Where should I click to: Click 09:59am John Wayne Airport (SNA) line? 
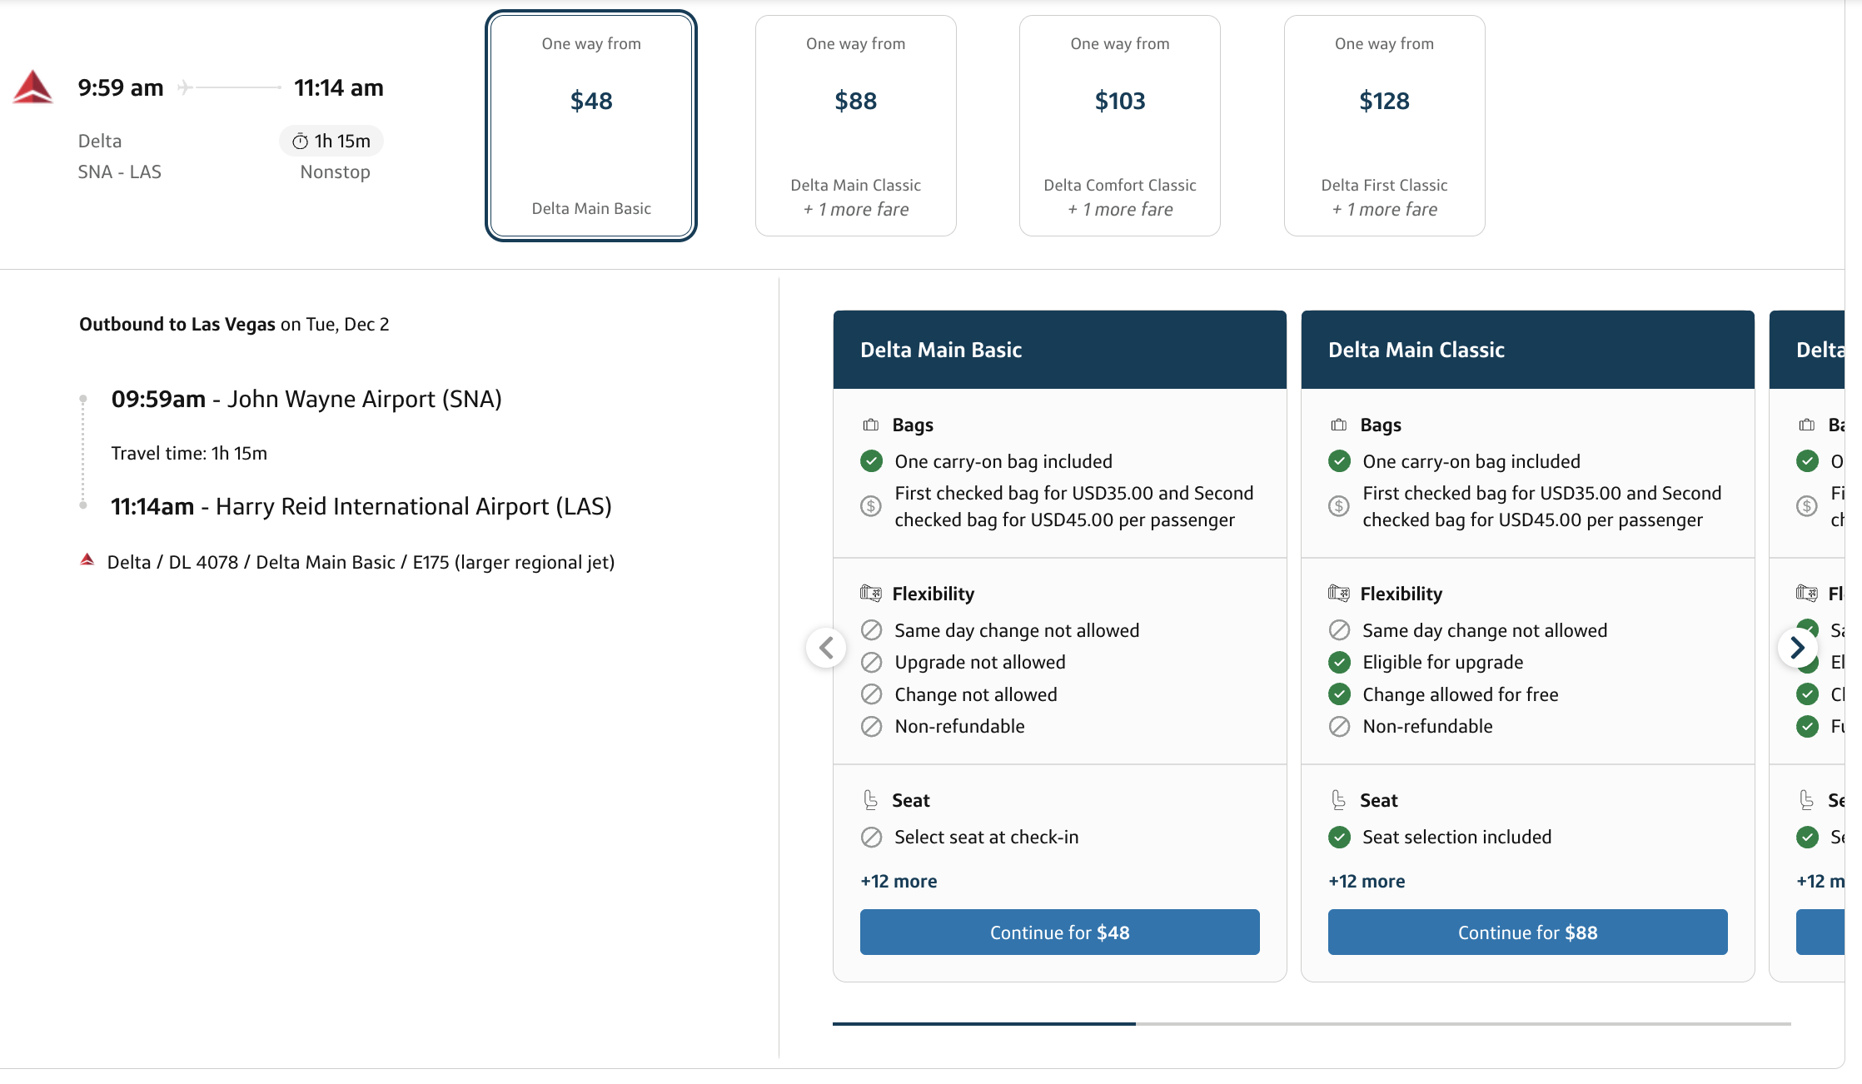(306, 400)
